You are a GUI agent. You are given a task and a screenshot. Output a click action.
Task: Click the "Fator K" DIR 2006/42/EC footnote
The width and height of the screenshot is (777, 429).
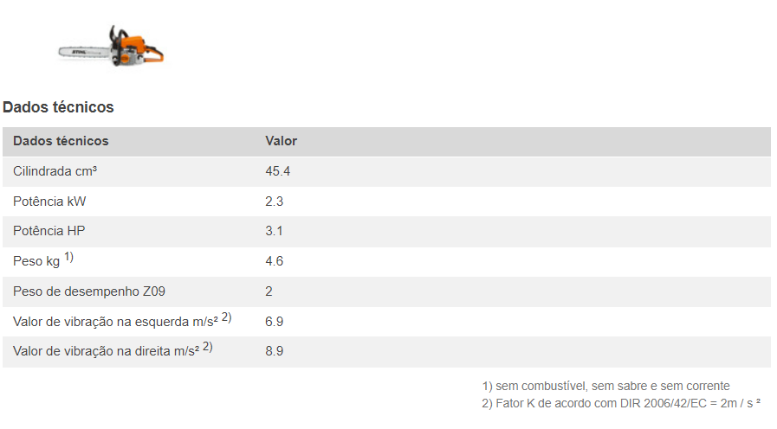(620, 402)
